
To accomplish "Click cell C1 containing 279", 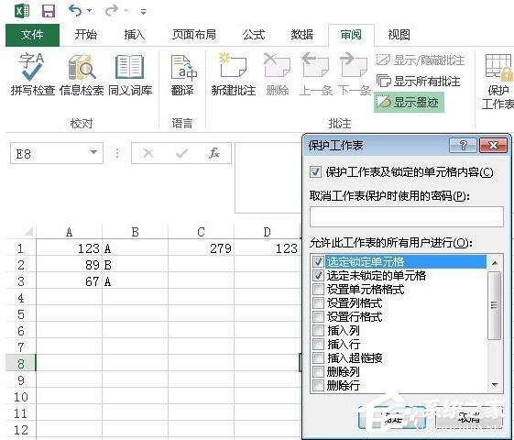I will click(x=201, y=248).
